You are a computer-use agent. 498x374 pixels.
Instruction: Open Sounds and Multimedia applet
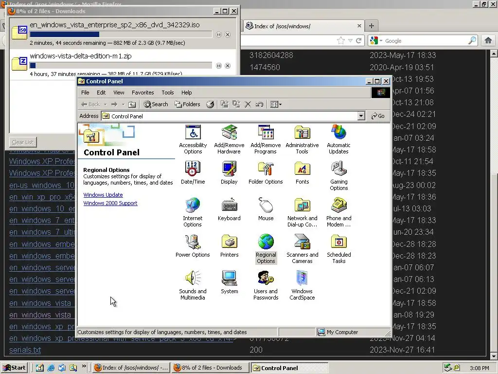[193, 285]
